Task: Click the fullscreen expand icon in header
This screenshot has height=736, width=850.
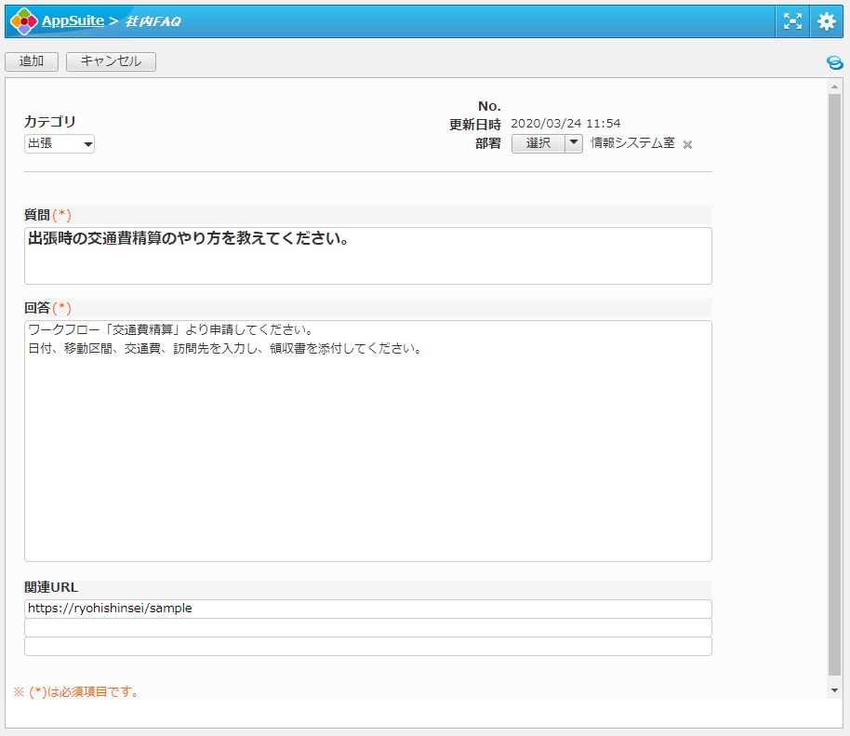Action: click(792, 20)
